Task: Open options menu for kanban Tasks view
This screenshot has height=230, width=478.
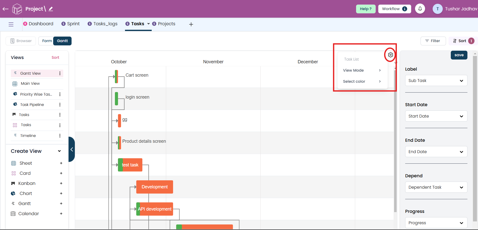Action: pos(60,115)
